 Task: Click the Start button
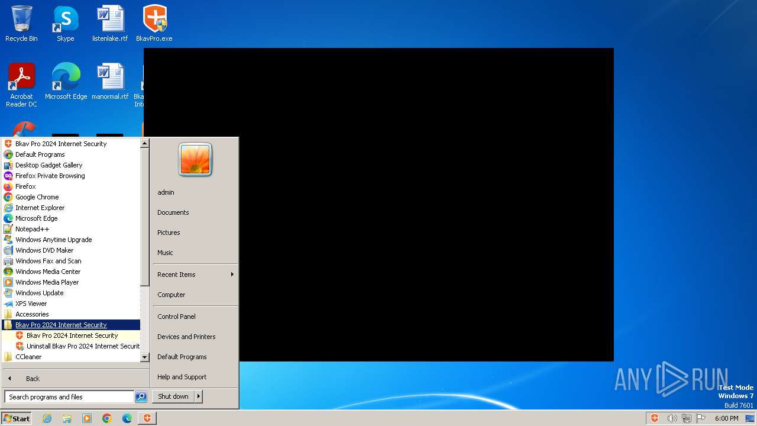pos(17,418)
